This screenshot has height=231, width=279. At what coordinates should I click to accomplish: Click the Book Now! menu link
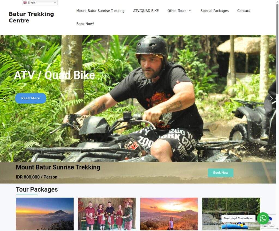pyautogui.click(x=85, y=24)
